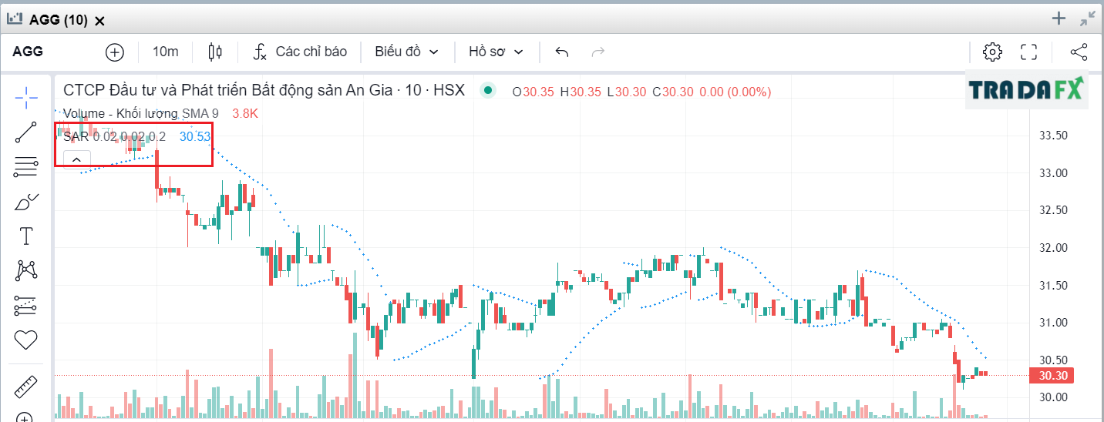Click the chart title CTCP Đầu tư An Gia
This screenshot has width=1104, height=422.
(x=264, y=90)
